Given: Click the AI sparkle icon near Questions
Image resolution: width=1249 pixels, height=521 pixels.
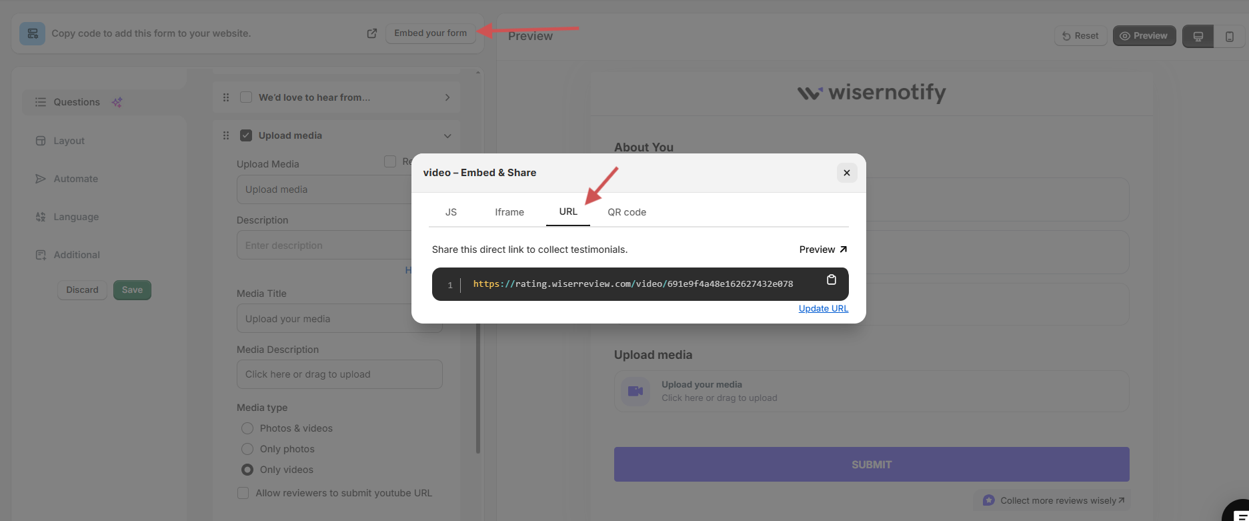Looking at the screenshot, I should tap(117, 102).
